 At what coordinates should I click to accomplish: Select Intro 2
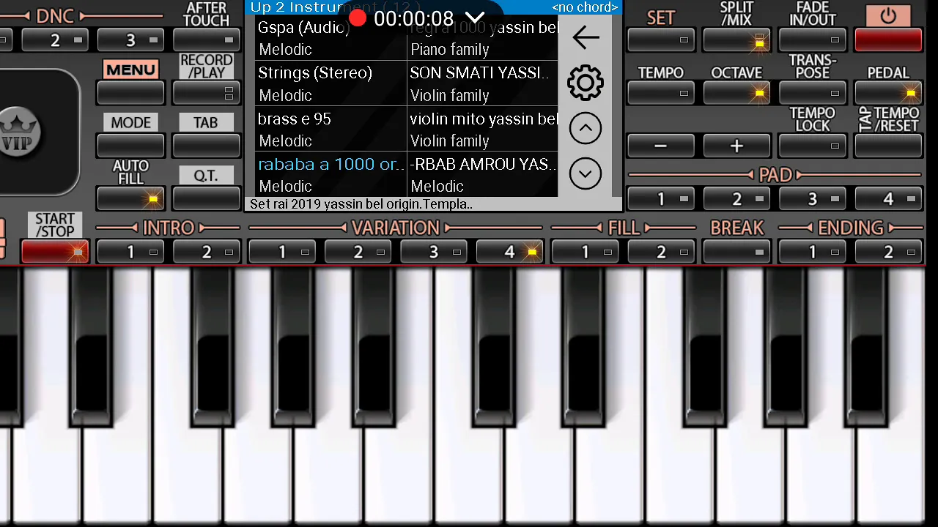pos(207,251)
